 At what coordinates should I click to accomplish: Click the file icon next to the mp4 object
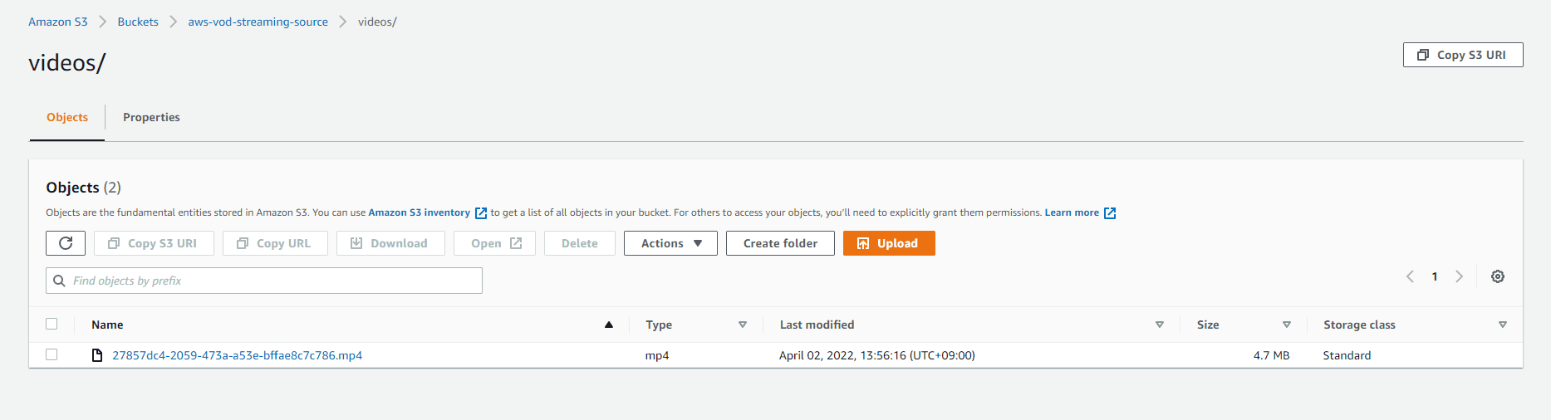coord(97,355)
